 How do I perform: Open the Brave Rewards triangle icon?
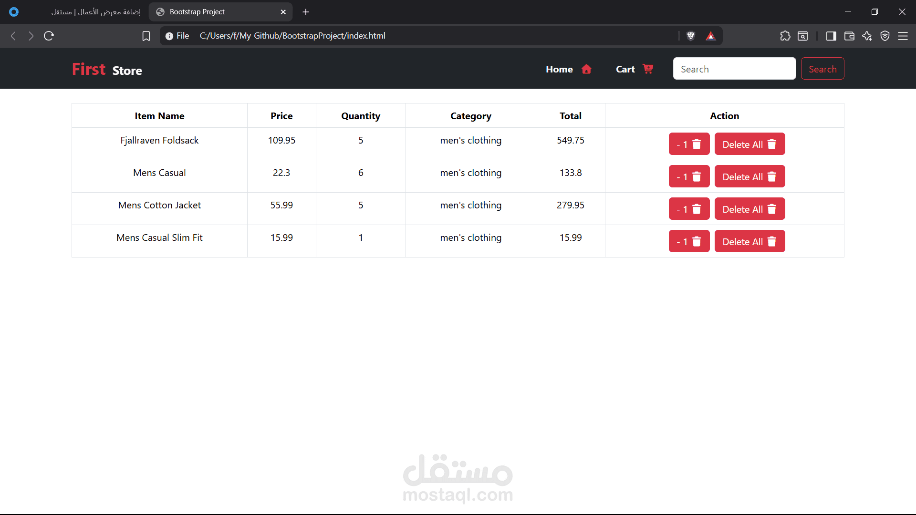pos(711,36)
